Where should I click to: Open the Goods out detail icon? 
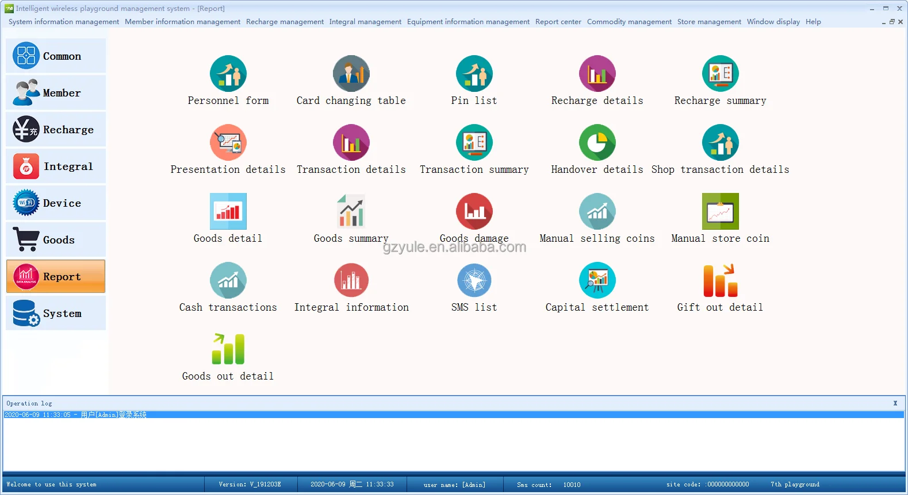pyautogui.click(x=228, y=349)
